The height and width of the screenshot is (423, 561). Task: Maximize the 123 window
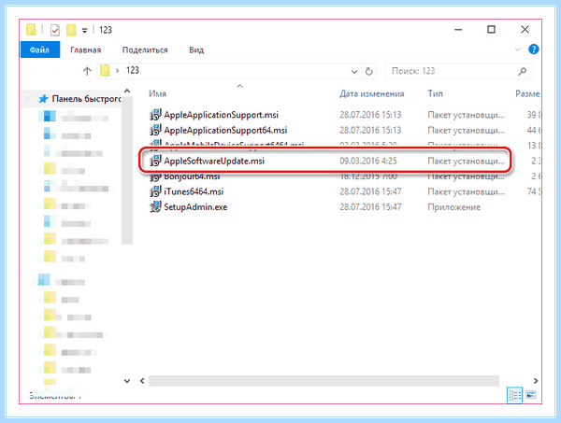coord(492,29)
